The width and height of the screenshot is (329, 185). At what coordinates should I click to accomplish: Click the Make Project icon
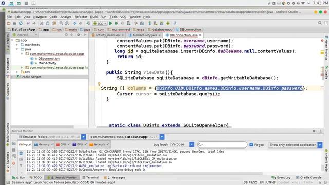click(88, 23)
